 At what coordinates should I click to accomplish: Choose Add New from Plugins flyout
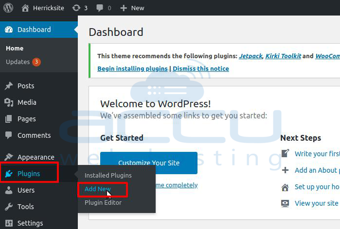[98, 189]
